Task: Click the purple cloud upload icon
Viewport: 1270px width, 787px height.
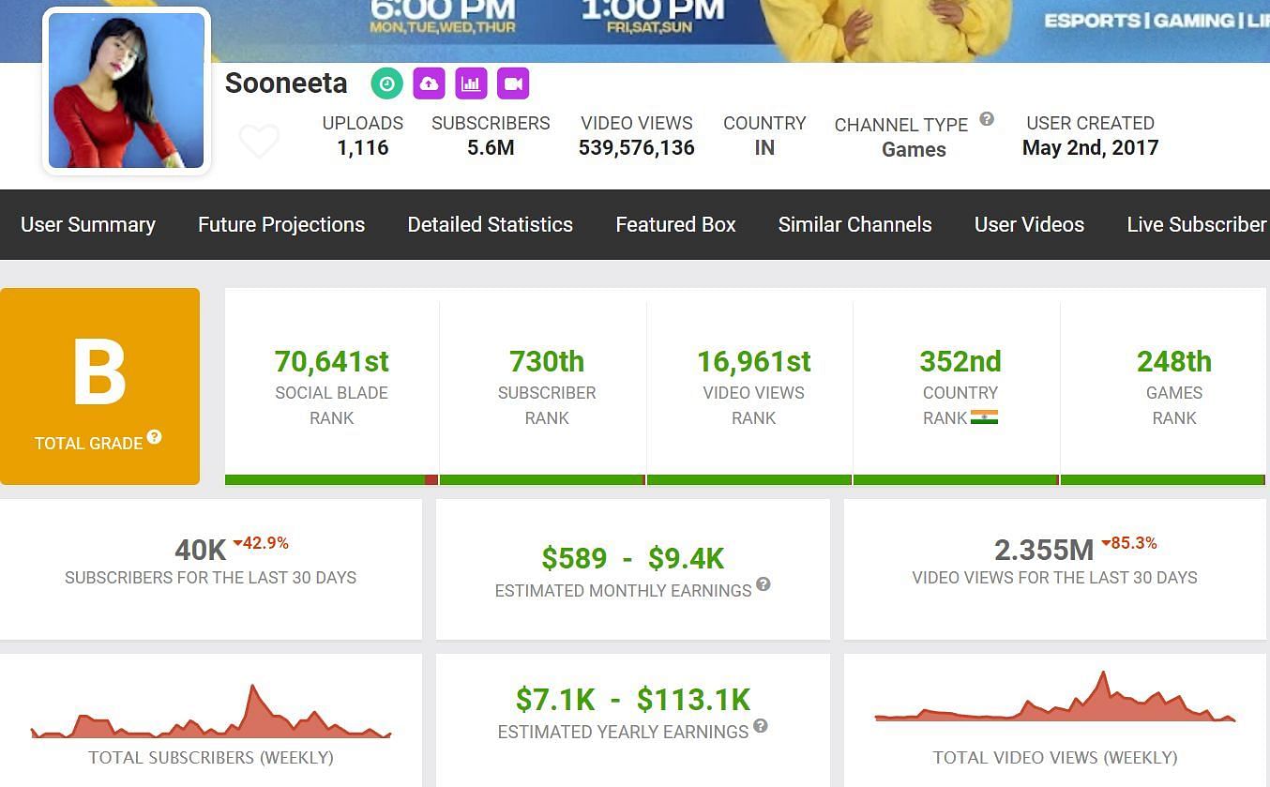Action: pyautogui.click(x=429, y=83)
